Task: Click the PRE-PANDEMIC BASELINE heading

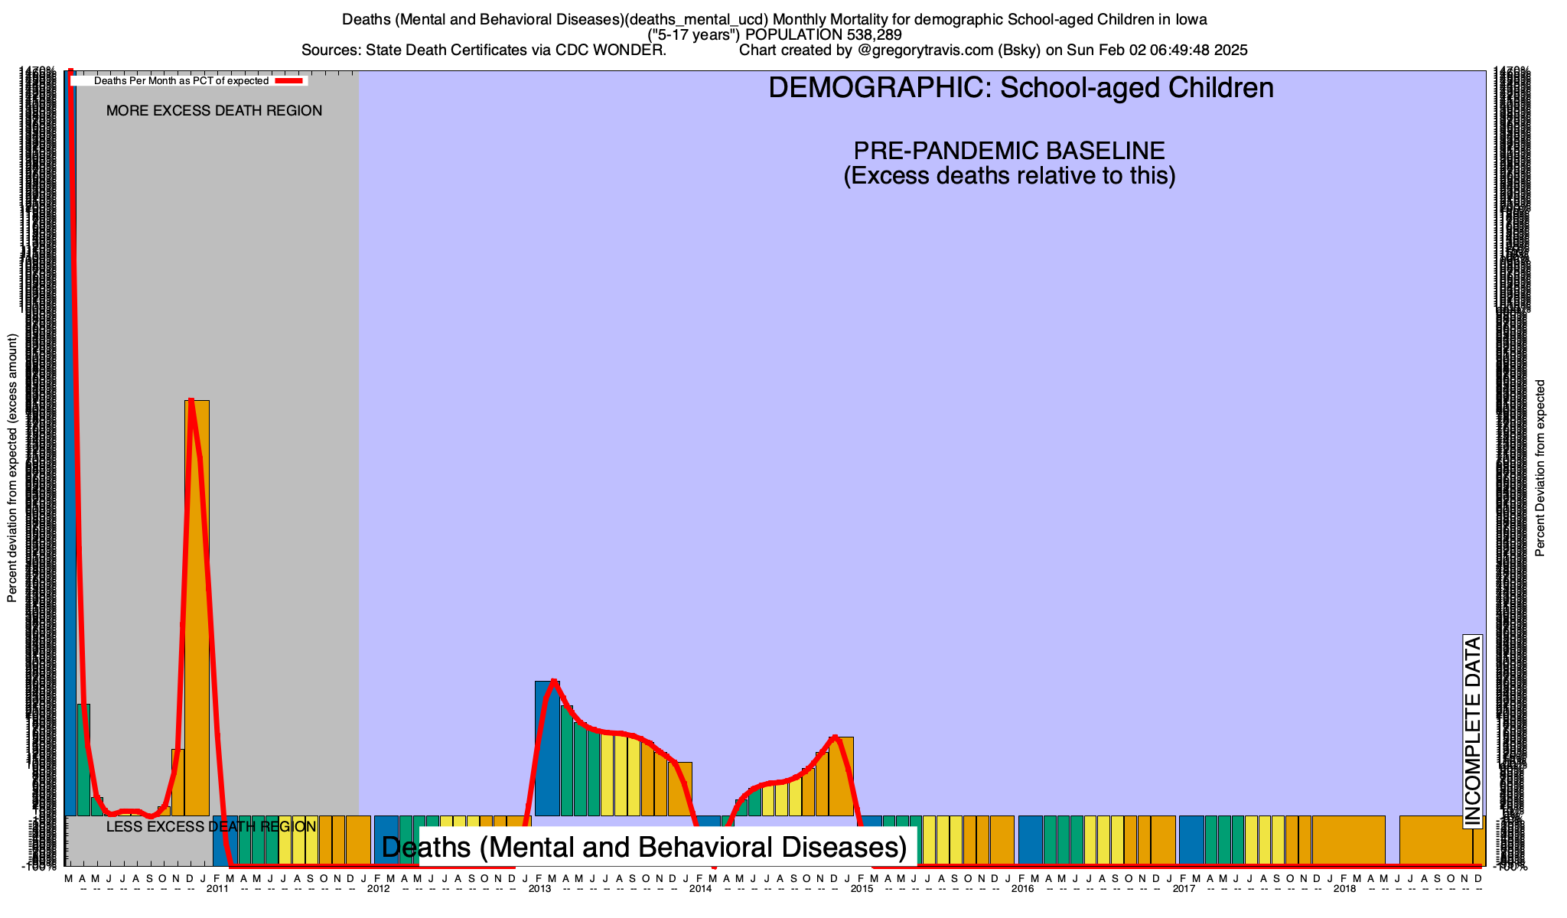Action: pyautogui.click(x=1009, y=151)
